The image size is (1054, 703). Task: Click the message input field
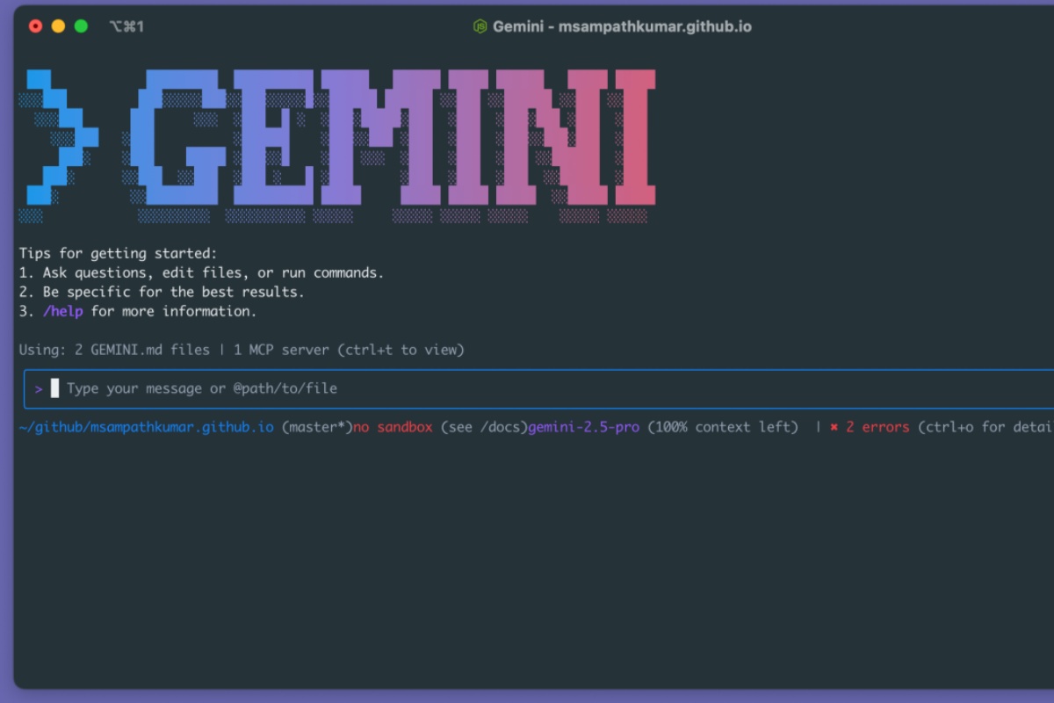coord(539,388)
